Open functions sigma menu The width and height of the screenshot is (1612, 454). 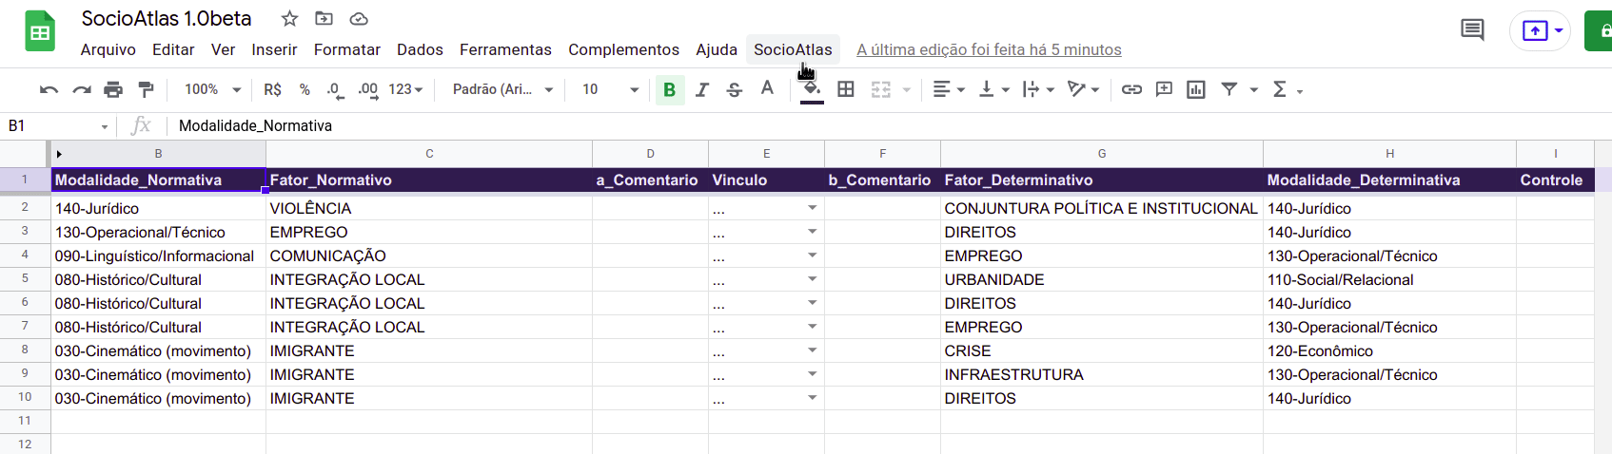point(1287,89)
